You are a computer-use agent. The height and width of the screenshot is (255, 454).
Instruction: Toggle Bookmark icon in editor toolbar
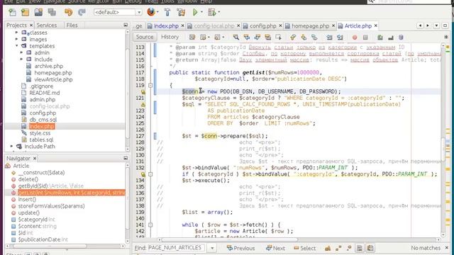coord(314,37)
